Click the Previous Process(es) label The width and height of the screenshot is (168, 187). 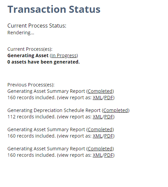31,85
